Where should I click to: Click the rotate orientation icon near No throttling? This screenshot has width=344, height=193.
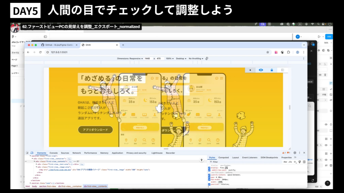click(206, 58)
